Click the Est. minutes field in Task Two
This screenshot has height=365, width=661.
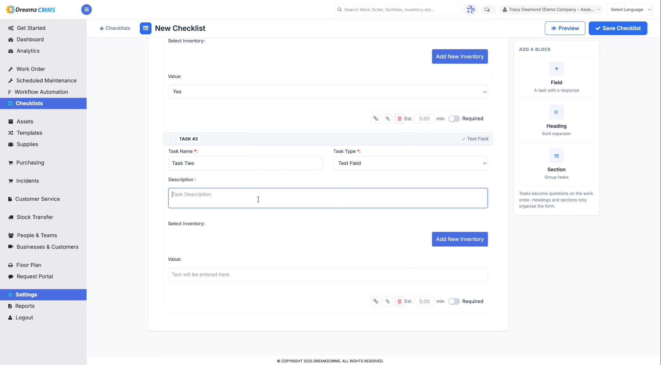424,301
